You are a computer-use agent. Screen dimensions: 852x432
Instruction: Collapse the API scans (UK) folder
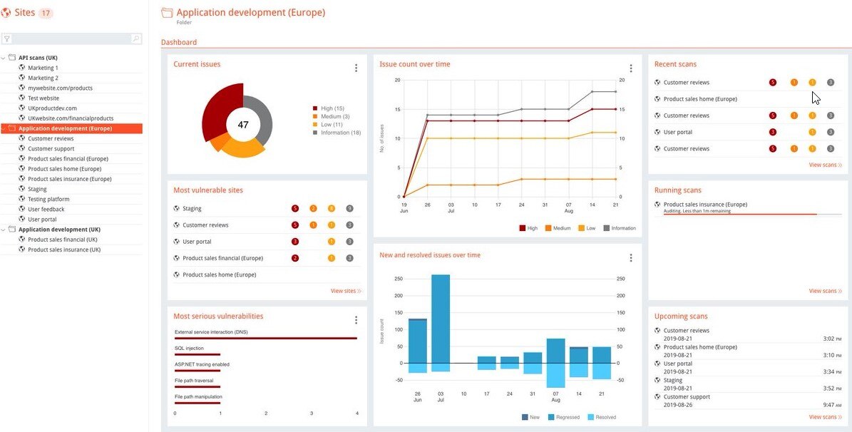click(4, 58)
